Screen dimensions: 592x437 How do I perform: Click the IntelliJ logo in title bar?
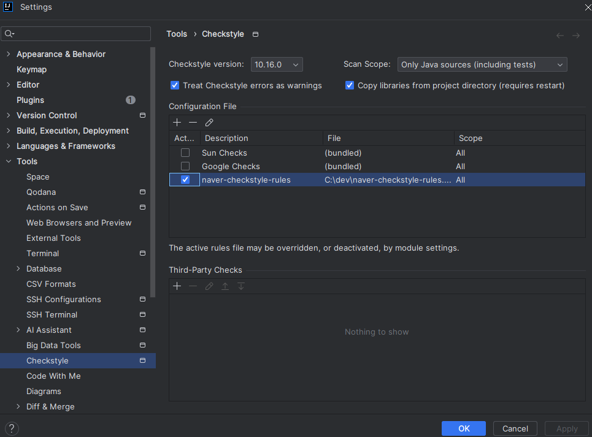point(8,7)
